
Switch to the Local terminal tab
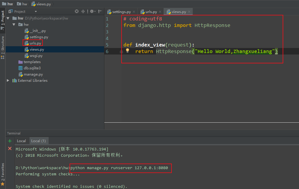click(21, 141)
